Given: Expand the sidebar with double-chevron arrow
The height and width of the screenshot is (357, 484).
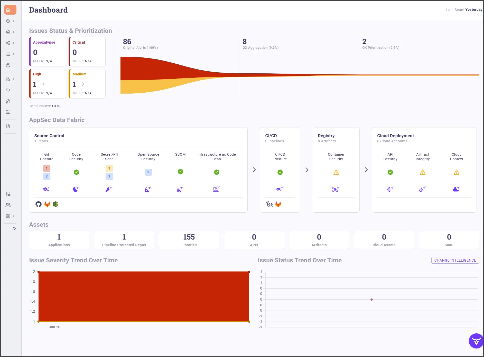Looking at the screenshot, I should coord(14,228).
